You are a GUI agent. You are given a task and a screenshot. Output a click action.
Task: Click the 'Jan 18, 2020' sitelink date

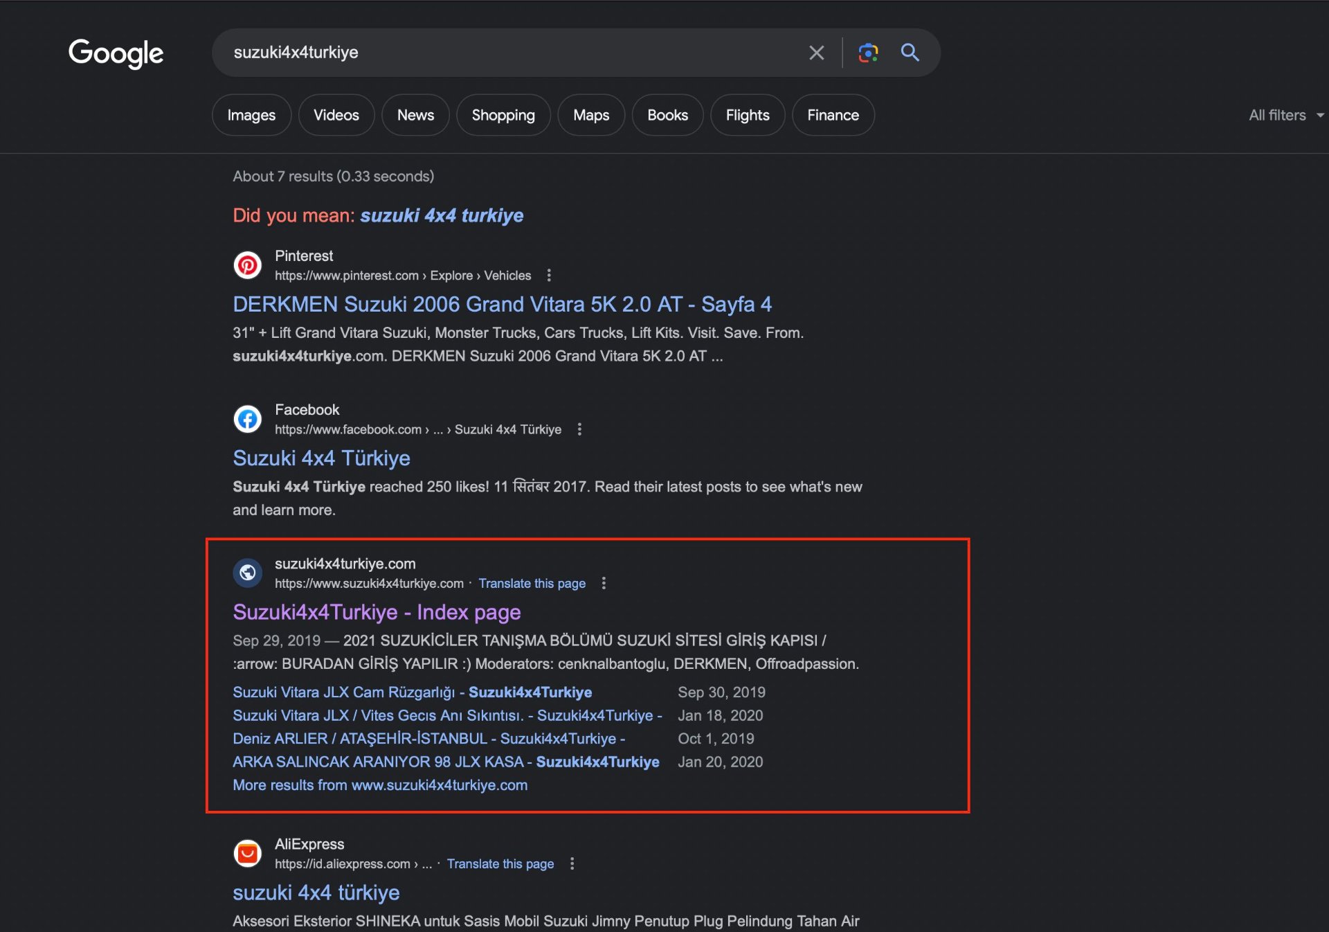tap(720, 715)
